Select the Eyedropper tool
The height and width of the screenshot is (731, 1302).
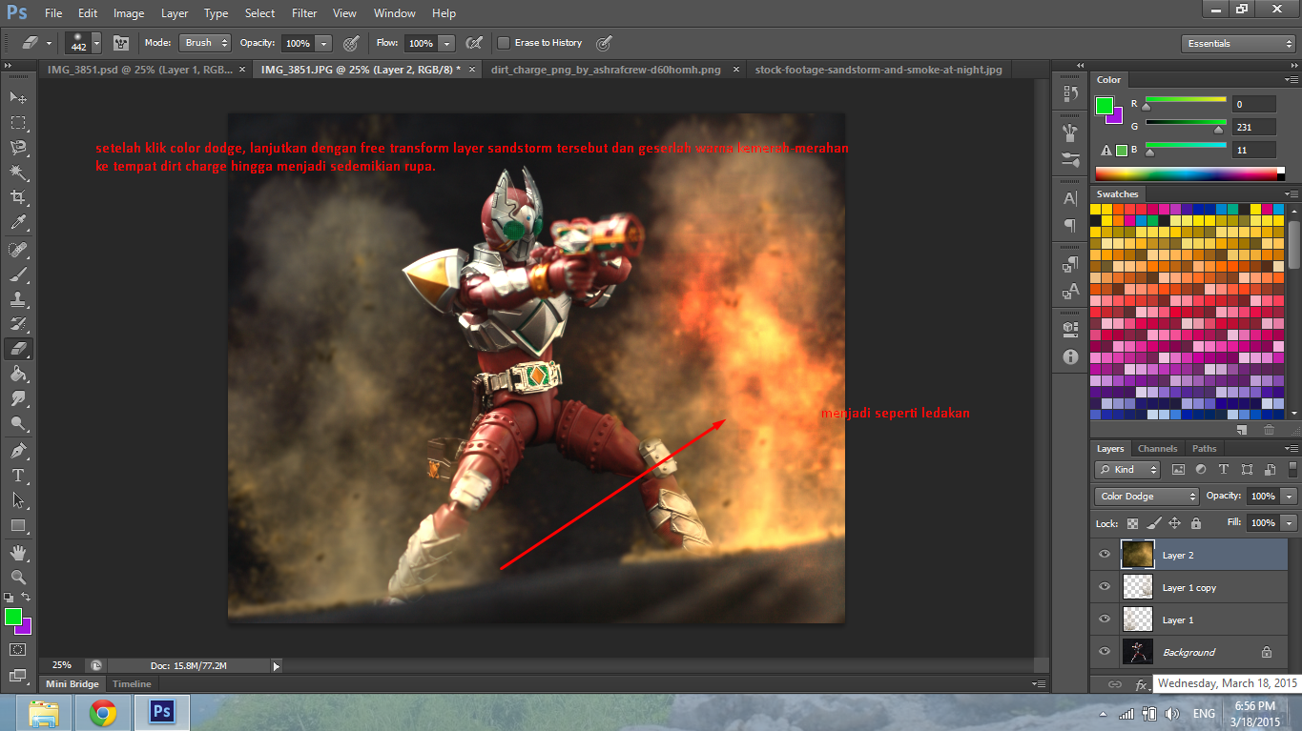point(15,222)
